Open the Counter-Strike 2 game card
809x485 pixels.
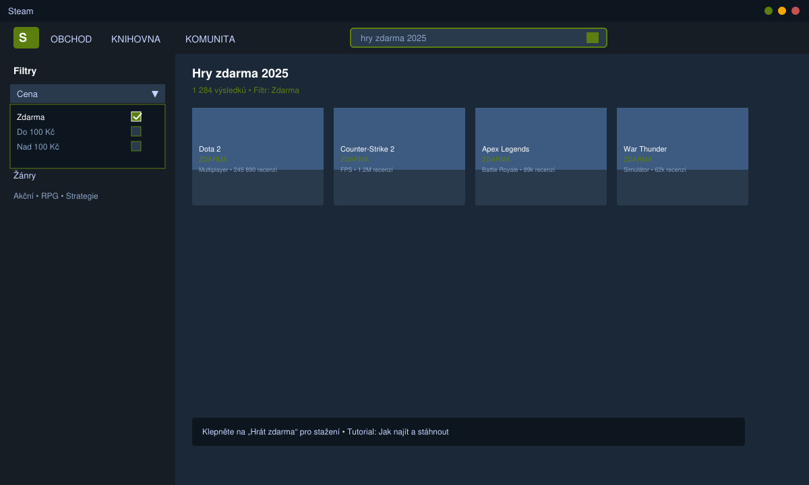399,156
